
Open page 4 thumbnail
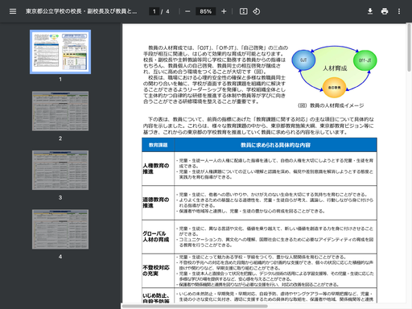point(60,229)
